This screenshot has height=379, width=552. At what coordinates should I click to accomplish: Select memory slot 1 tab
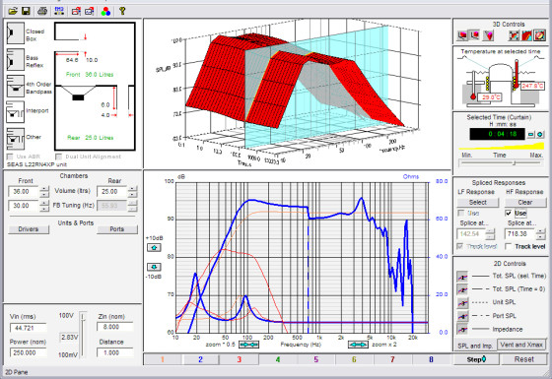pos(163,359)
